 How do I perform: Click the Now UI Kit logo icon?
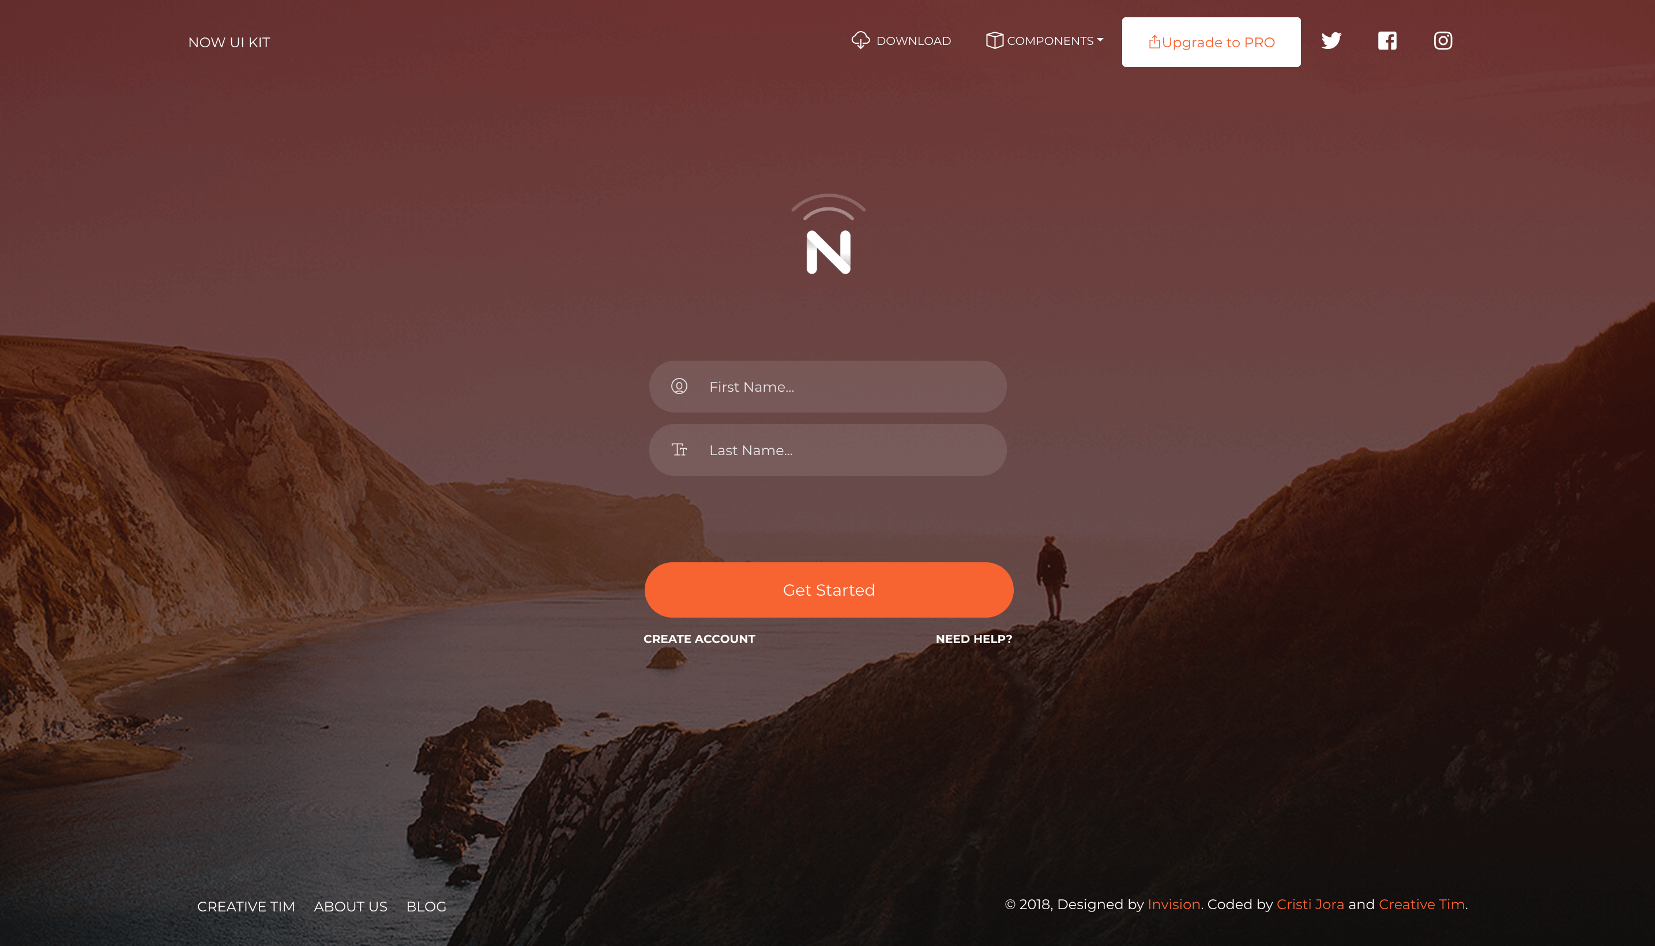click(x=827, y=235)
